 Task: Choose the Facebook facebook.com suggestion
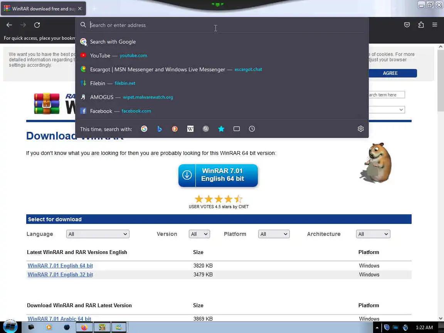pyautogui.click(x=222, y=111)
